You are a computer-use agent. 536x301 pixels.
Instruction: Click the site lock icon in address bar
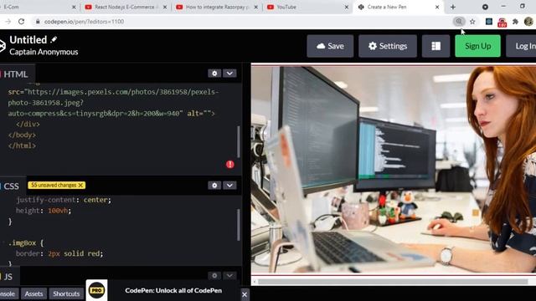click(x=38, y=22)
